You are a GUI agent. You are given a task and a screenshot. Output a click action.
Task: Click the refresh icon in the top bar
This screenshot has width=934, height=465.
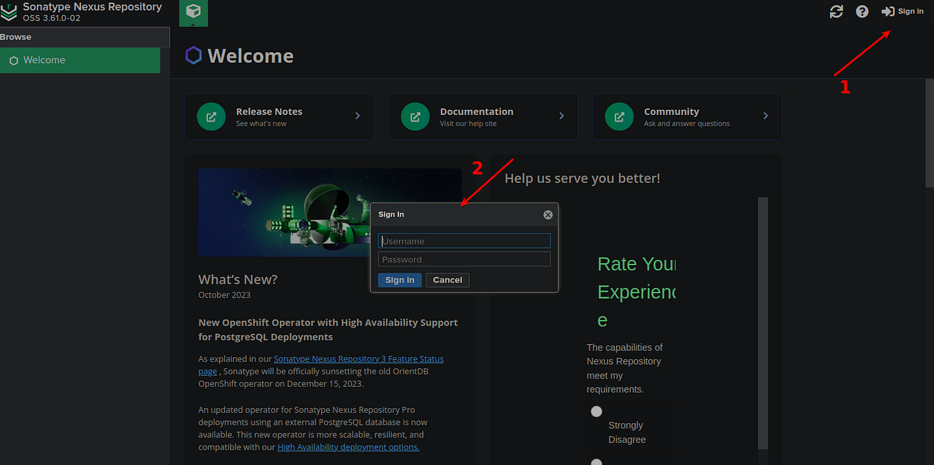point(836,11)
